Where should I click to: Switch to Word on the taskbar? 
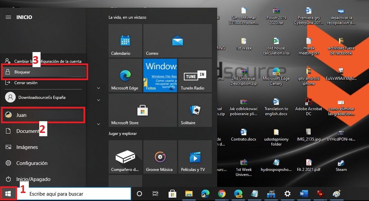[x=304, y=194]
